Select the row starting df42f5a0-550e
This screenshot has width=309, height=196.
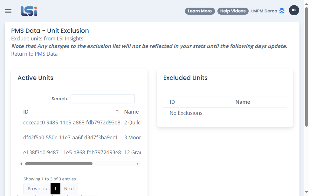79,138
